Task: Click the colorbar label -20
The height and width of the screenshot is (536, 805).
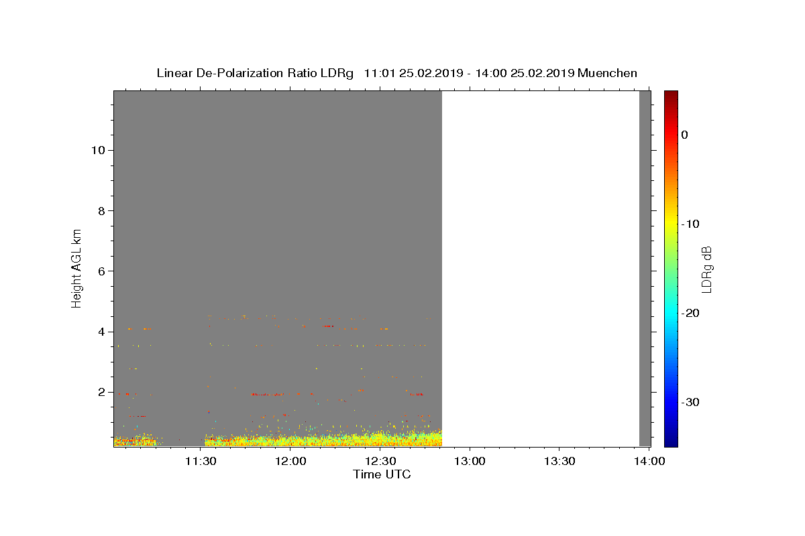Action: click(x=690, y=313)
